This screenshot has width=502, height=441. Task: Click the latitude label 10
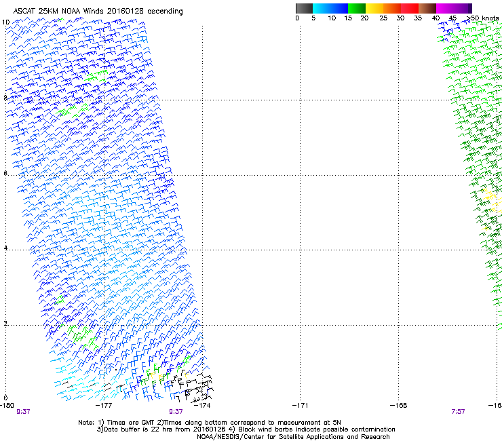[5, 22]
